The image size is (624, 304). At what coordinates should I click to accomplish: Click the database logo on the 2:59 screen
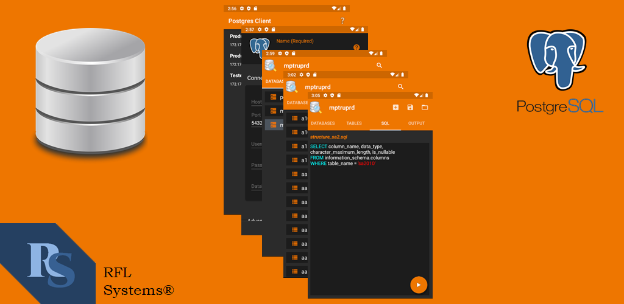click(271, 65)
